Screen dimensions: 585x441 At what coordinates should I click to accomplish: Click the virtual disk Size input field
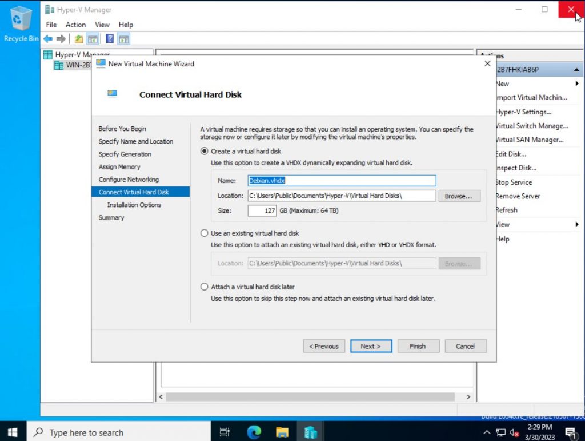[262, 211]
